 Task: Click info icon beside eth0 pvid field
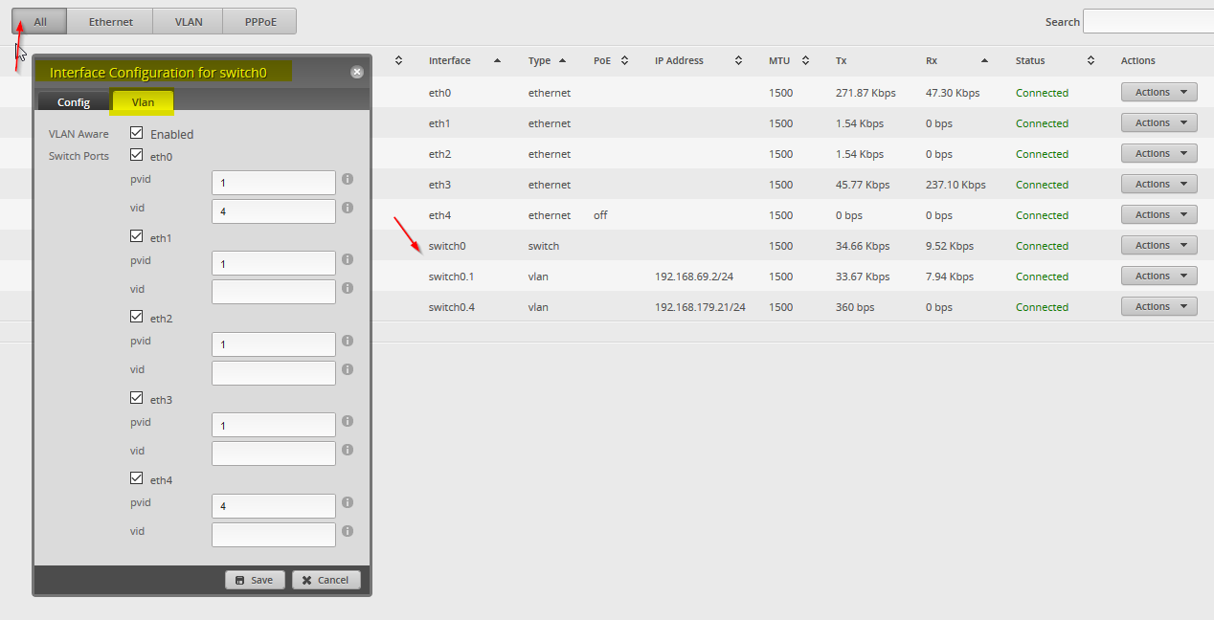[348, 179]
